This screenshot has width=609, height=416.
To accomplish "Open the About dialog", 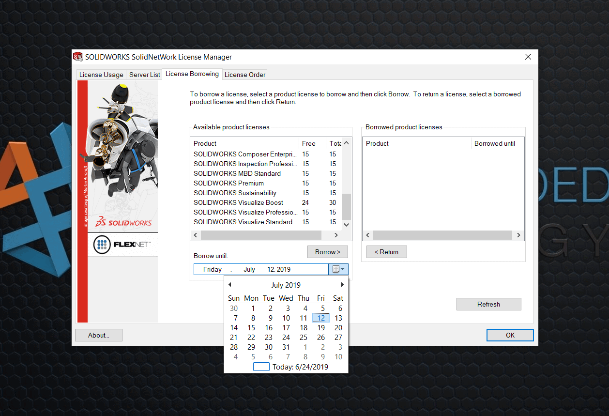I will point(99,335).
